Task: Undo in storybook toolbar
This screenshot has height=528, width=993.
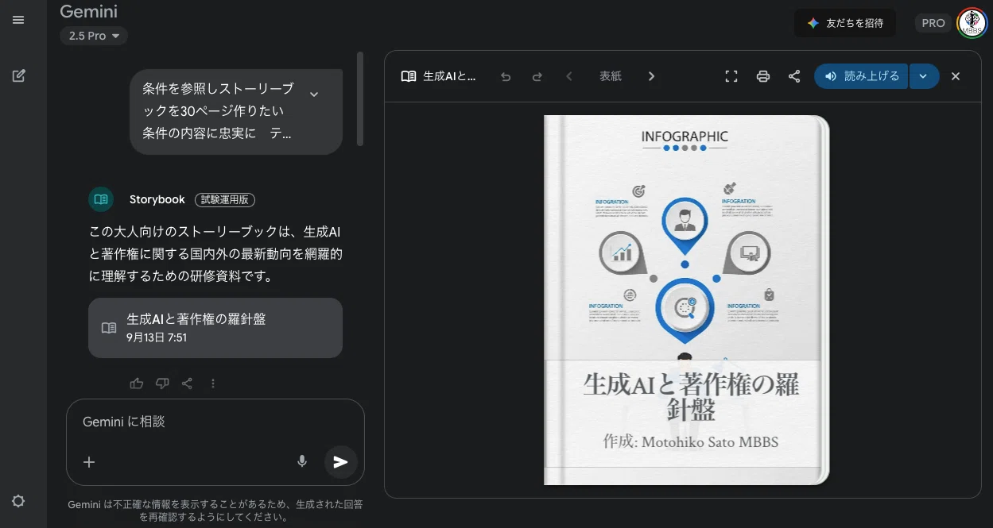Action: [506, 76]
